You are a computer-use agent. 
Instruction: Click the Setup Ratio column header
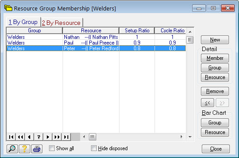[x=137, y=31]
